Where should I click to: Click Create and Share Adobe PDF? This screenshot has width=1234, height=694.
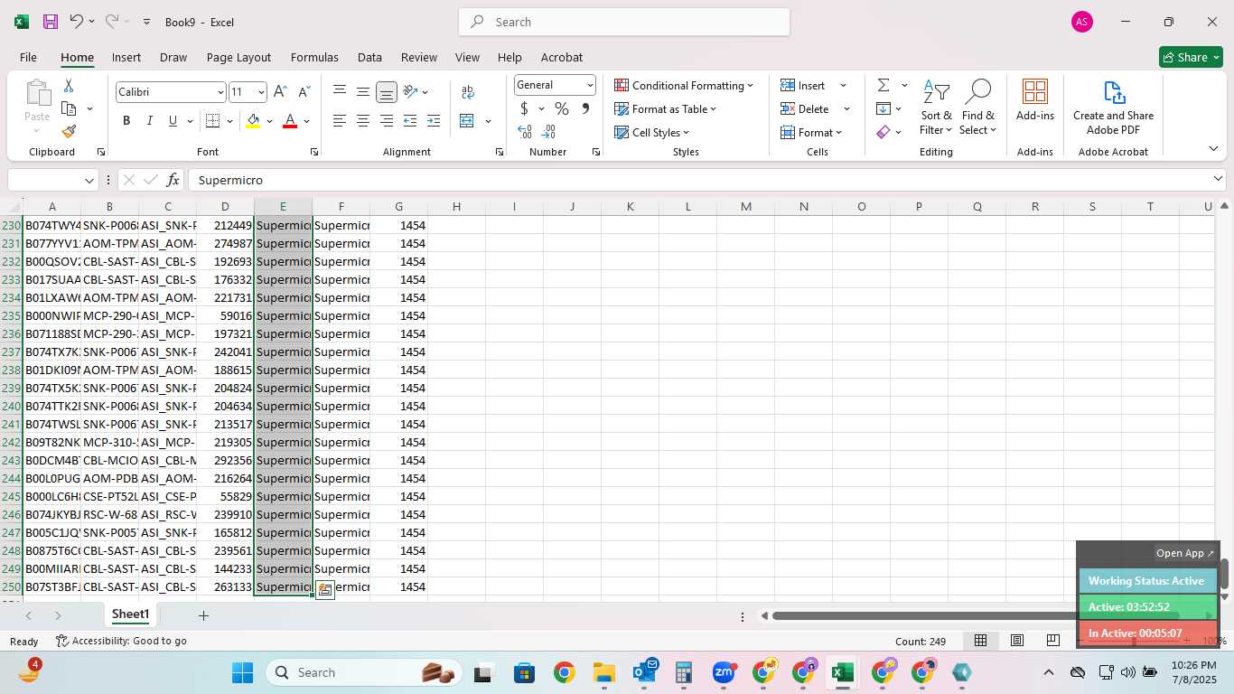1113,107
